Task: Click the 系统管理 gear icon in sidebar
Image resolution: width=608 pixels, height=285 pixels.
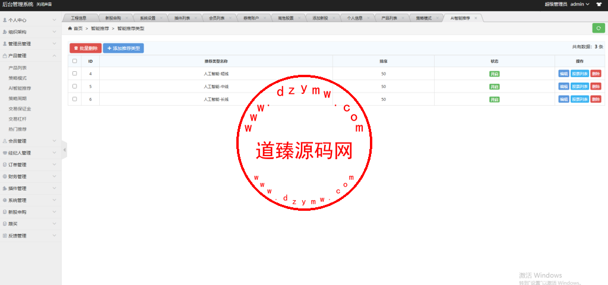Action: click(5, 201)
